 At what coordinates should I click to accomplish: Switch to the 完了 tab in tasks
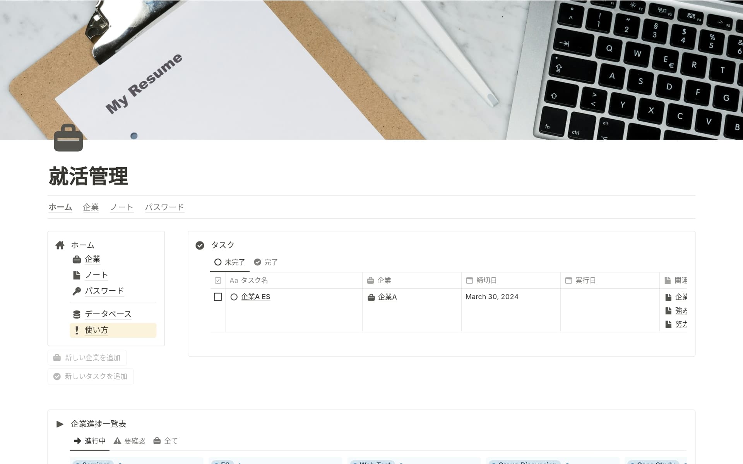click(x=266, y=262)
